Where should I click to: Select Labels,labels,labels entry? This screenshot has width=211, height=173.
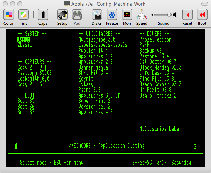click(103, 45)
